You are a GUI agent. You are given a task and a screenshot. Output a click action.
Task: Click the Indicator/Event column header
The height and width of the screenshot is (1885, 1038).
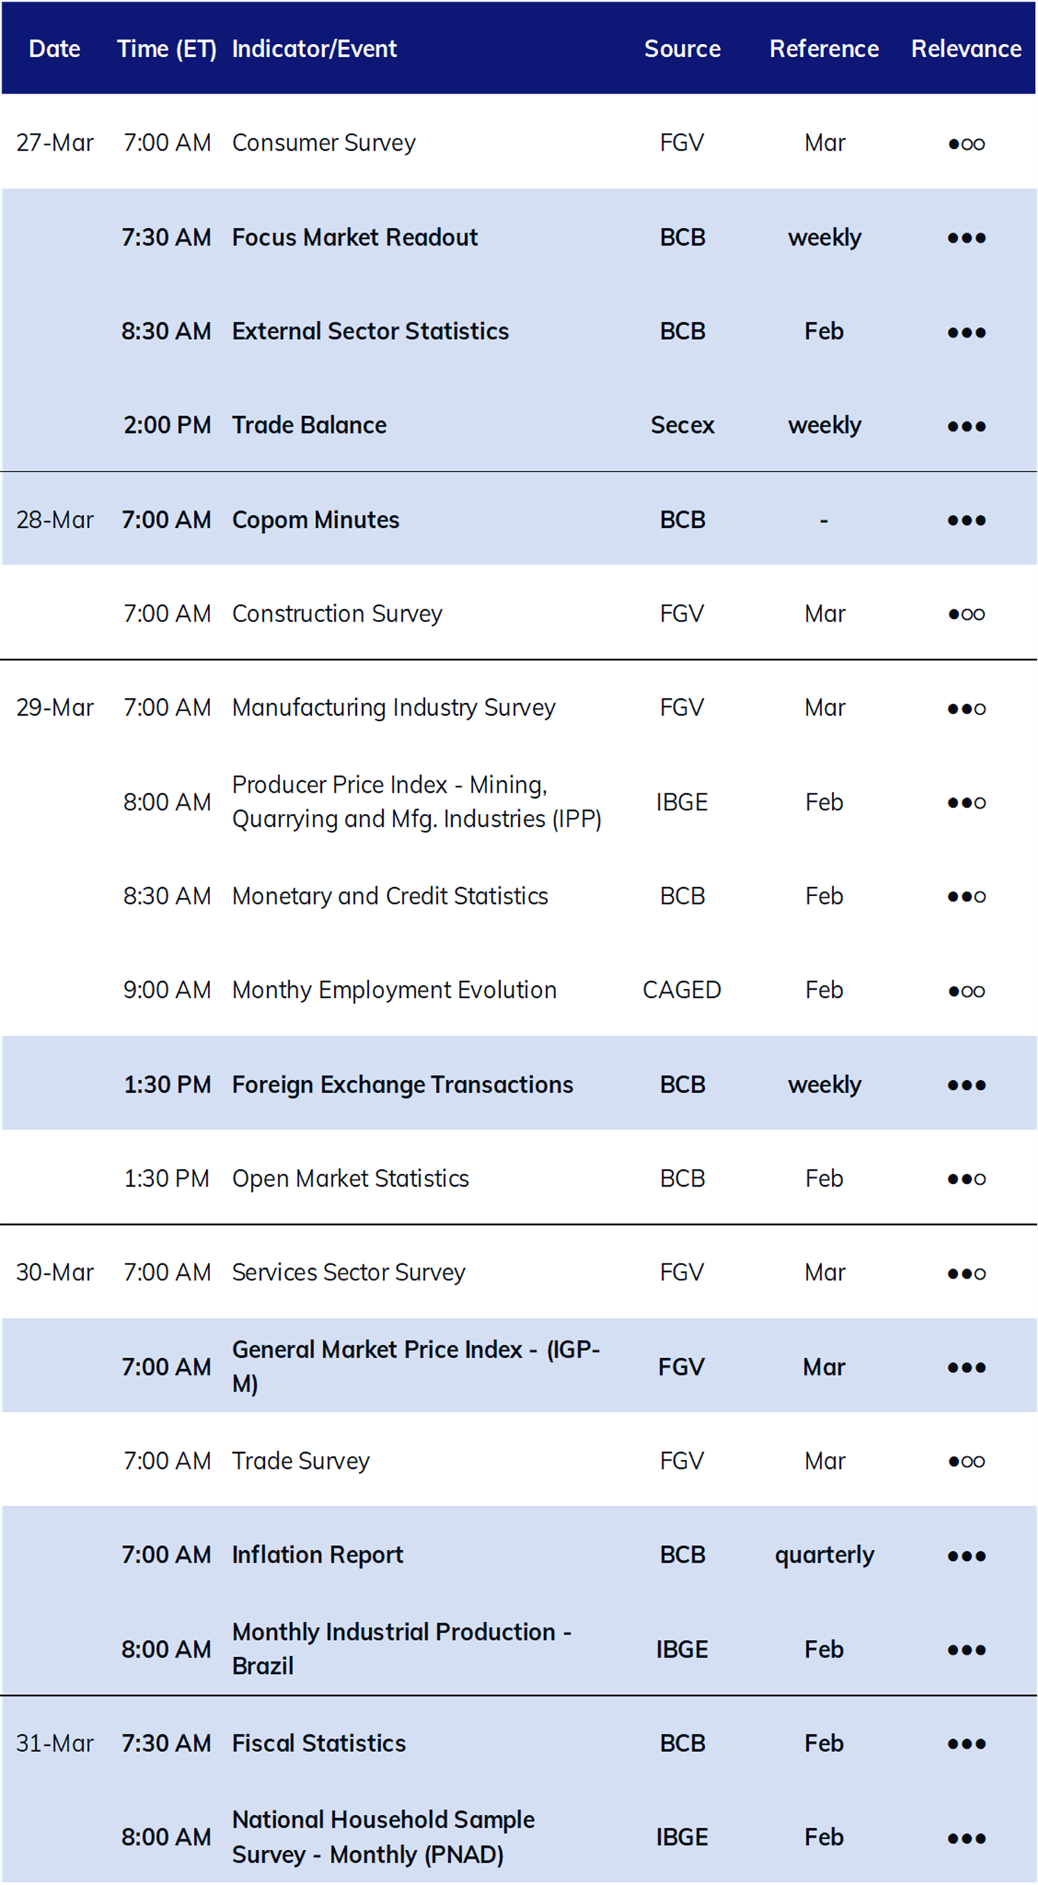click(314, 49)
